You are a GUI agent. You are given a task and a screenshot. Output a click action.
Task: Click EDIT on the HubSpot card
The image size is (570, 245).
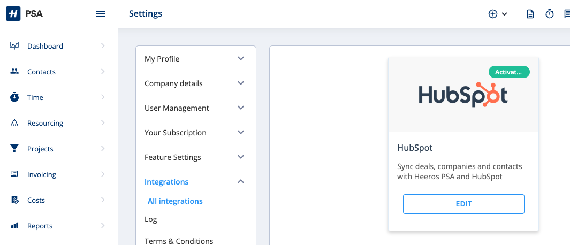click(463, 204)
